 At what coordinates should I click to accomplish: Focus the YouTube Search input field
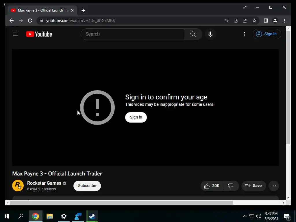coord(132,34)
